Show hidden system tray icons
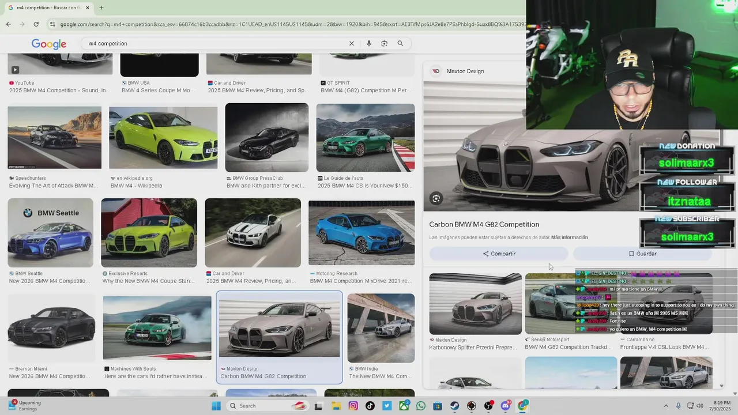Screen dimensions: 738x415 (666, 406)
